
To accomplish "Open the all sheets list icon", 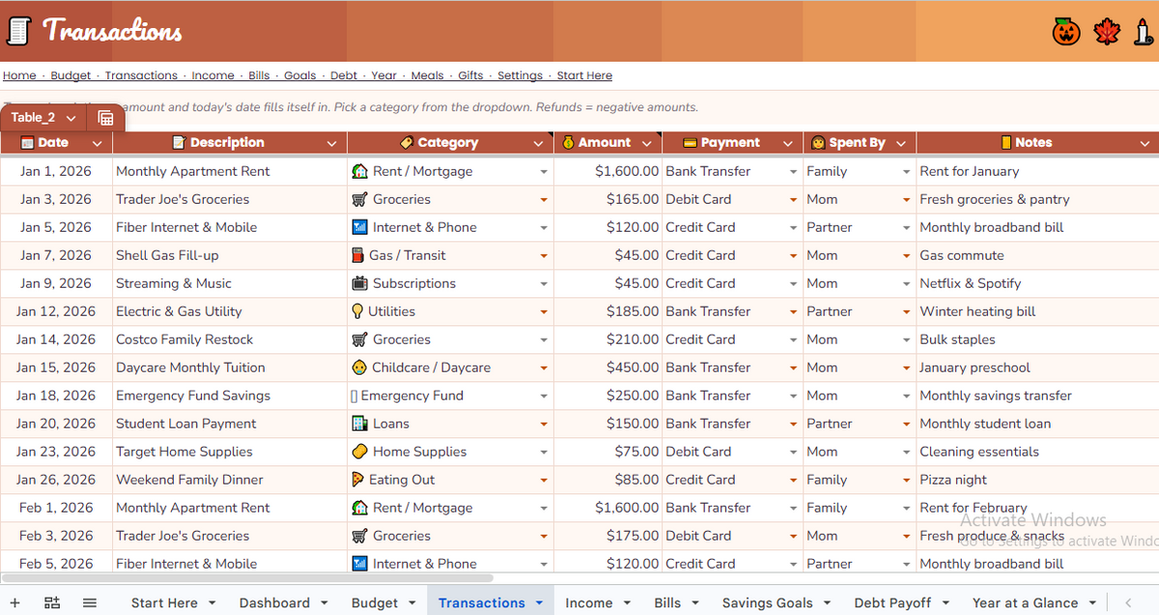I will click(90, 602).
